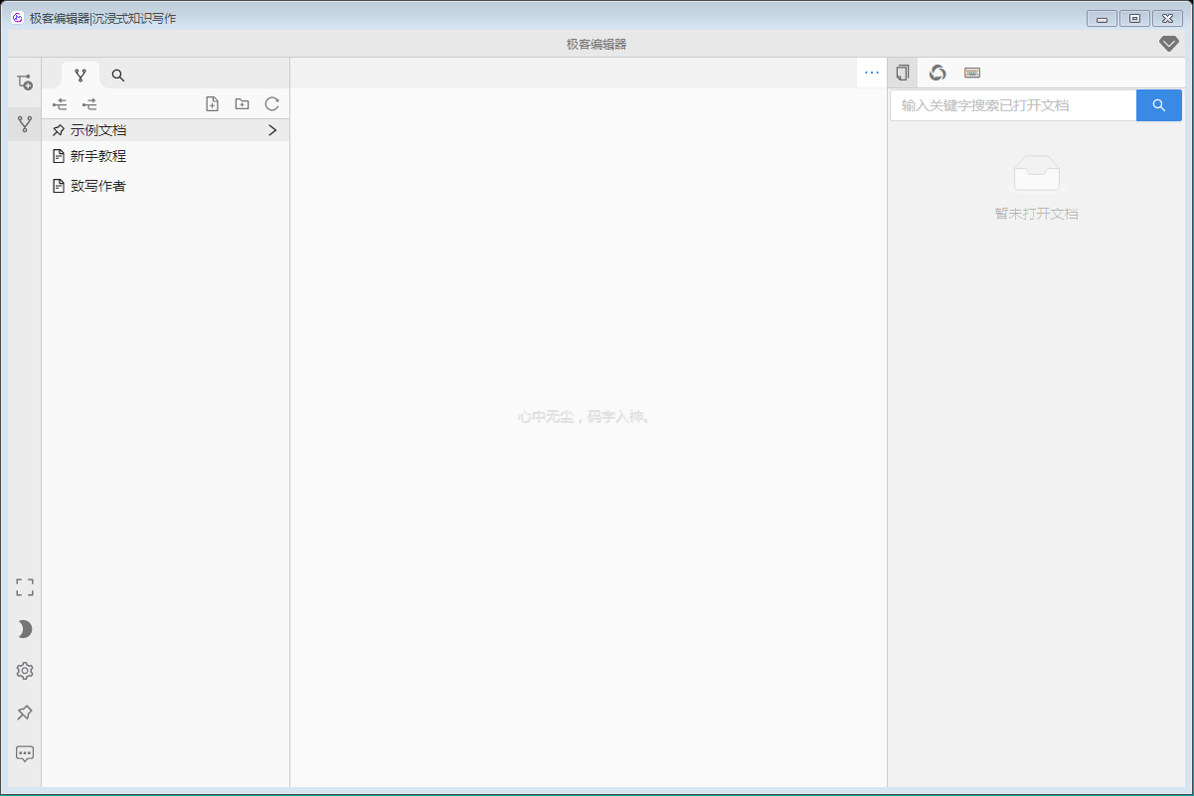Switch to the search tab in file panel

(x=118, y=76)
